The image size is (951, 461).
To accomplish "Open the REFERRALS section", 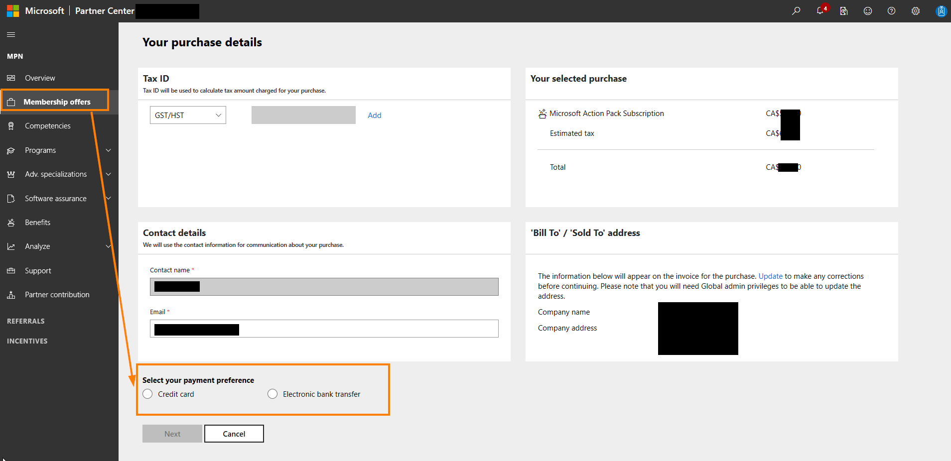I will click(x=26, y=321).
